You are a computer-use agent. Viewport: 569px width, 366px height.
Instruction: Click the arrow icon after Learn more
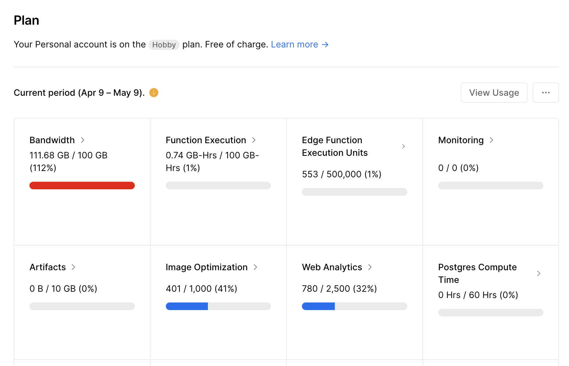325,45
